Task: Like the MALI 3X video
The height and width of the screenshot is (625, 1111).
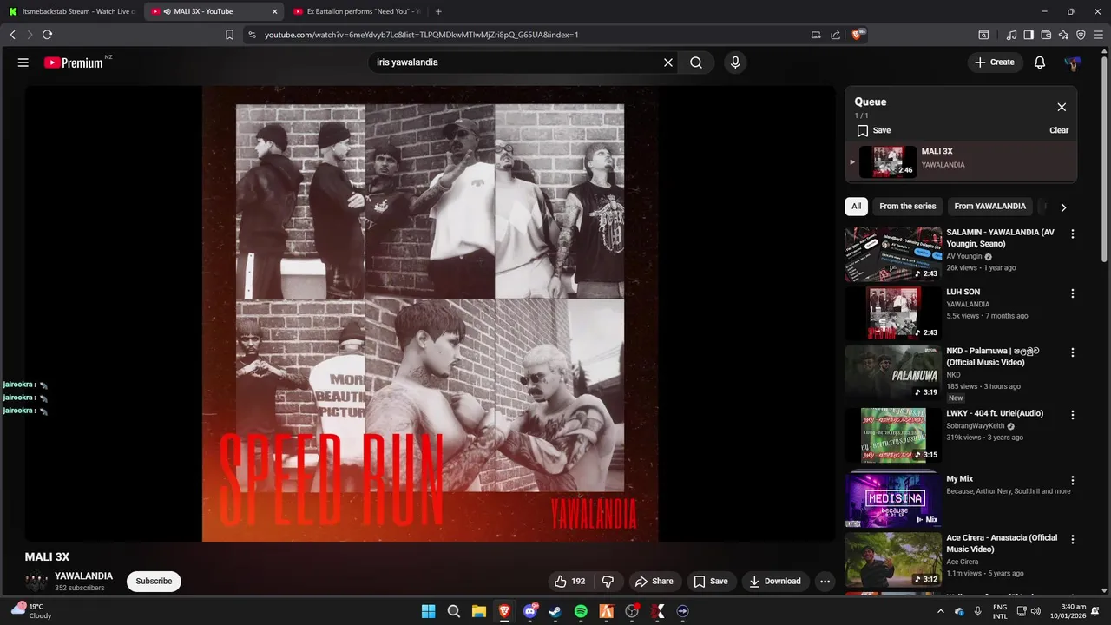Action: coord(569,582)
